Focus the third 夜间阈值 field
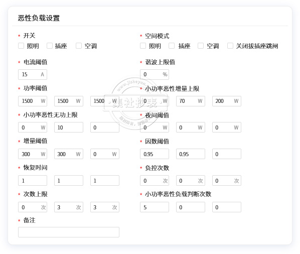The height and width of the screenshot is (254, 300). click(227, 128)
